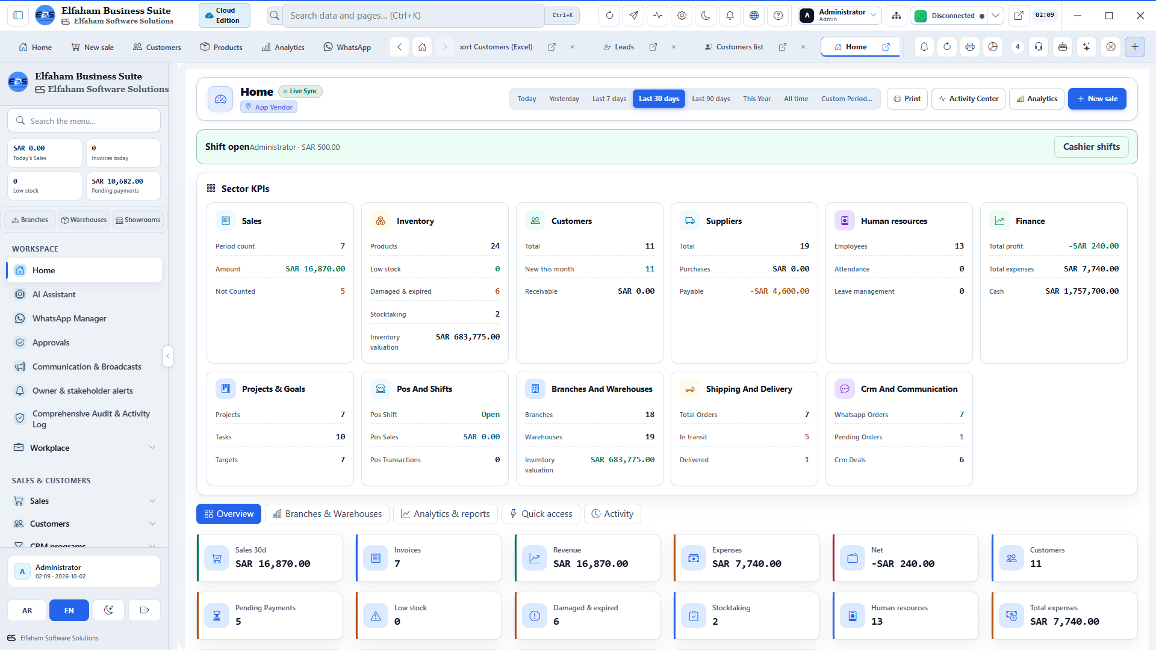Click the AI sparkle icon in the tab bar

click(1086, 47)
